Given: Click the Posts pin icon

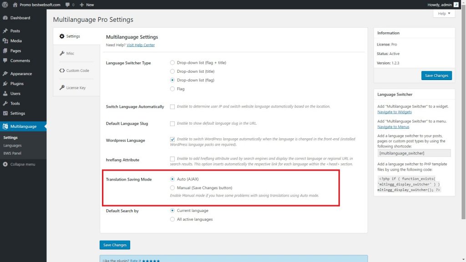Looking at the screenshot, I should (x=5, y=31).
